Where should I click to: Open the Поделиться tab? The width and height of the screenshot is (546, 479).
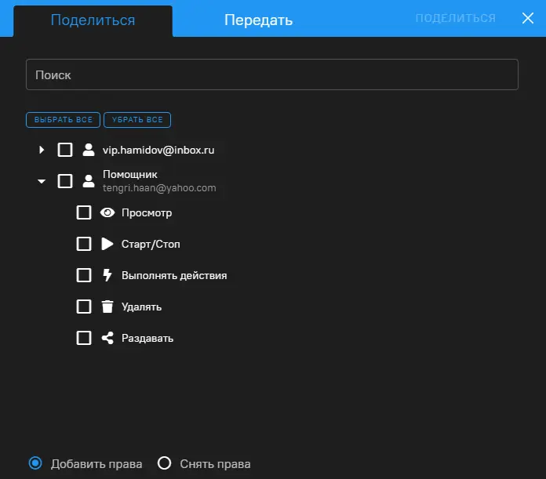click(x=93, y=20)
